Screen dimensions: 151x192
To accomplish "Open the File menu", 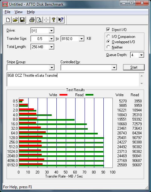I will pyautogui.click(x=8, y=12).
